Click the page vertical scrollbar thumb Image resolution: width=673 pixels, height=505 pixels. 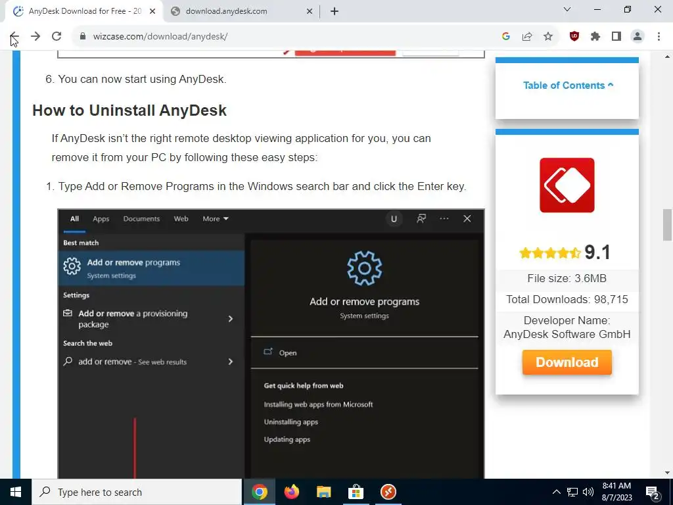(667, 225)
